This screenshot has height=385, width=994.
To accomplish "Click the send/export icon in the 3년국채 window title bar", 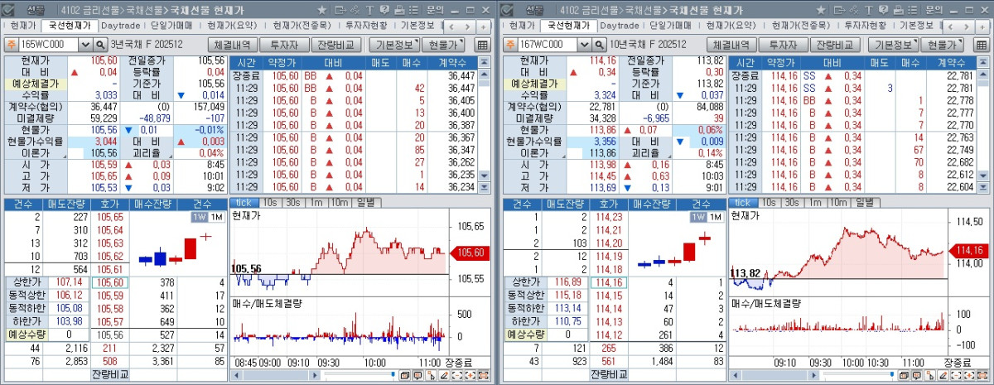I will tap(340, 10).
